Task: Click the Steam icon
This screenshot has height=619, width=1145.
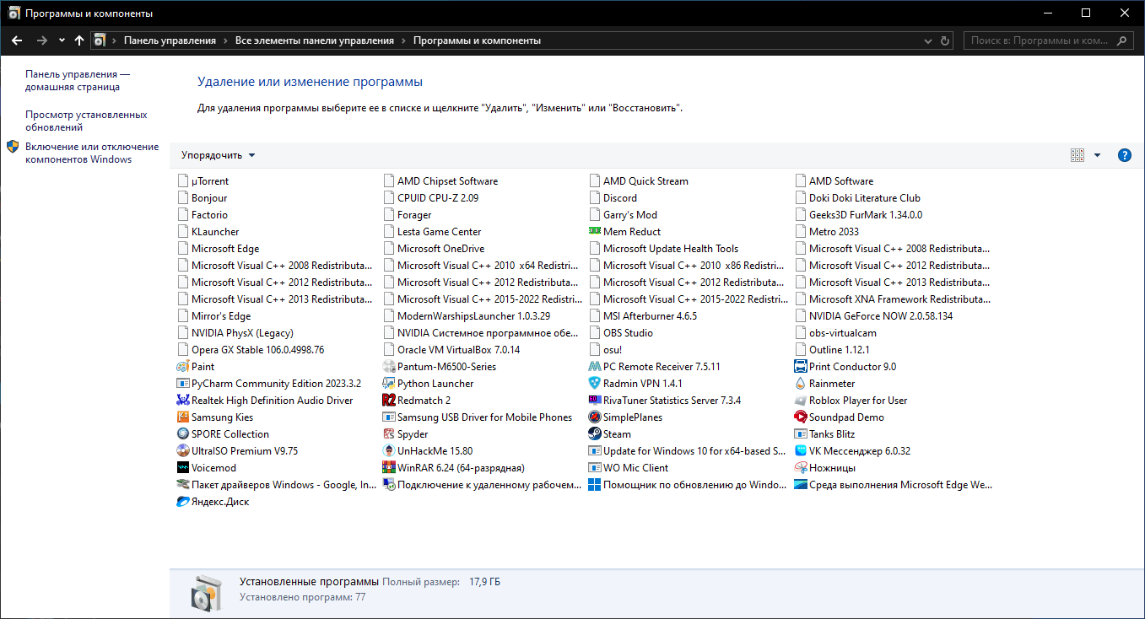Action: 595,434
